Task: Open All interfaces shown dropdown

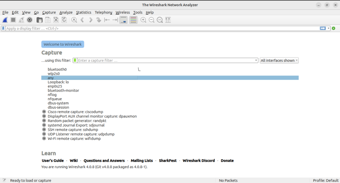Action: 279,61
